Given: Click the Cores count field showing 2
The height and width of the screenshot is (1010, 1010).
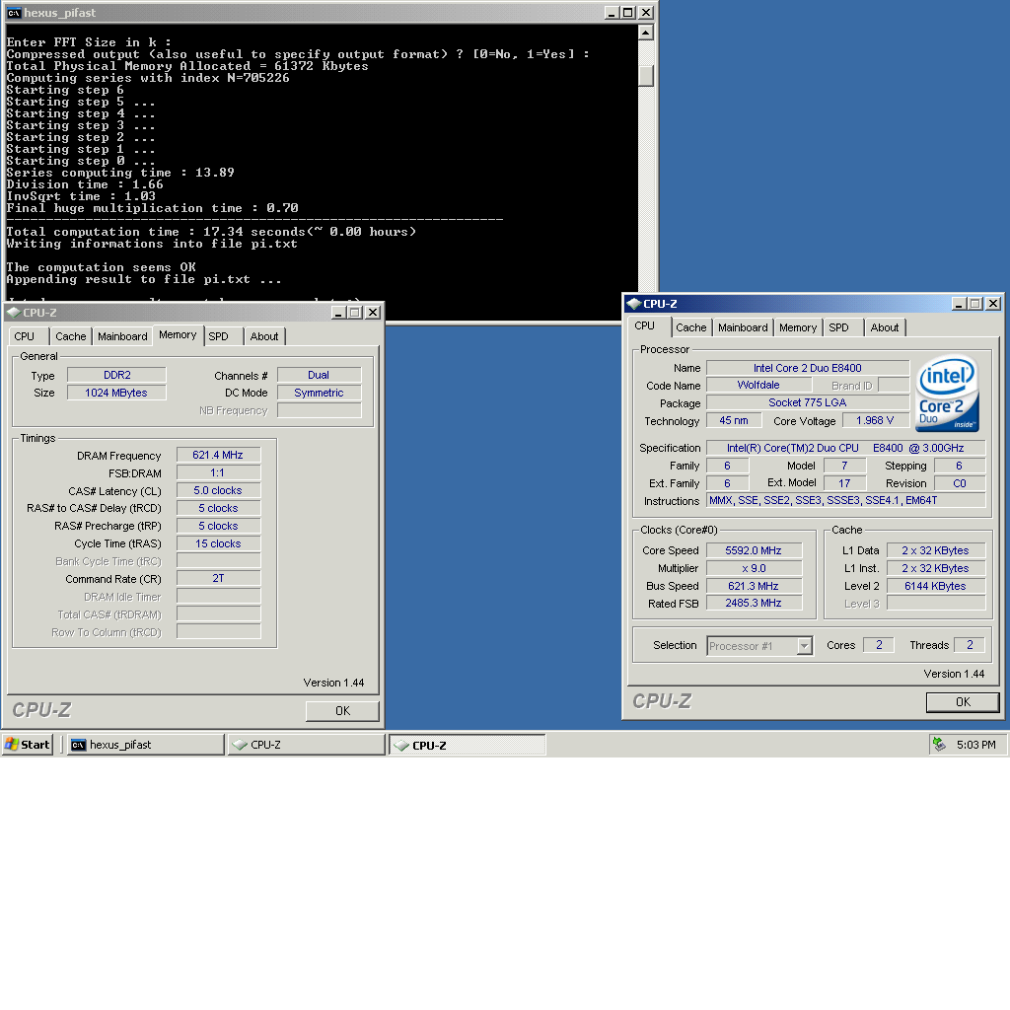Looking at the screenshot, I should 879,645.
